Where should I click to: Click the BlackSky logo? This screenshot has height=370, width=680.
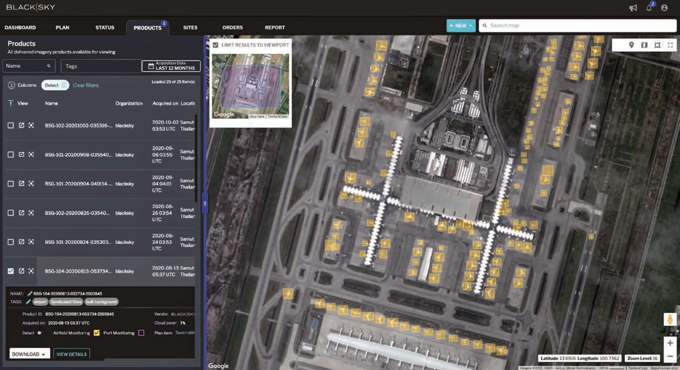click(31, 8)
